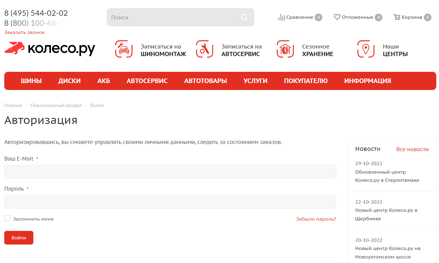This screenshot has width=439, height=263.
Task: Click the search magnifier icon
Action: pos(244,17)
